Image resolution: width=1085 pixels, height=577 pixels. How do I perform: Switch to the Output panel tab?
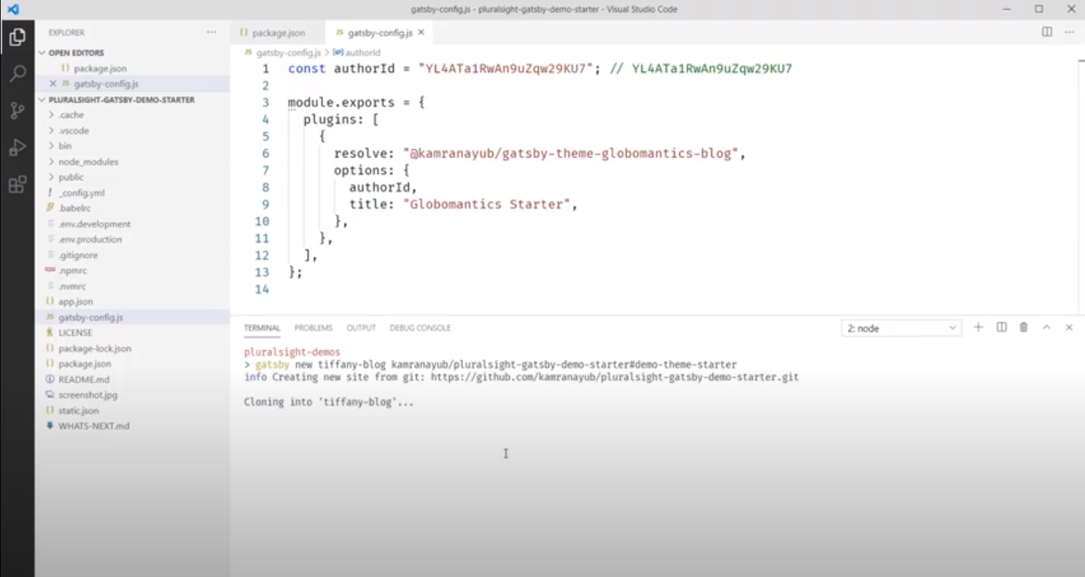pyautogui.click(x=361, y=328)
